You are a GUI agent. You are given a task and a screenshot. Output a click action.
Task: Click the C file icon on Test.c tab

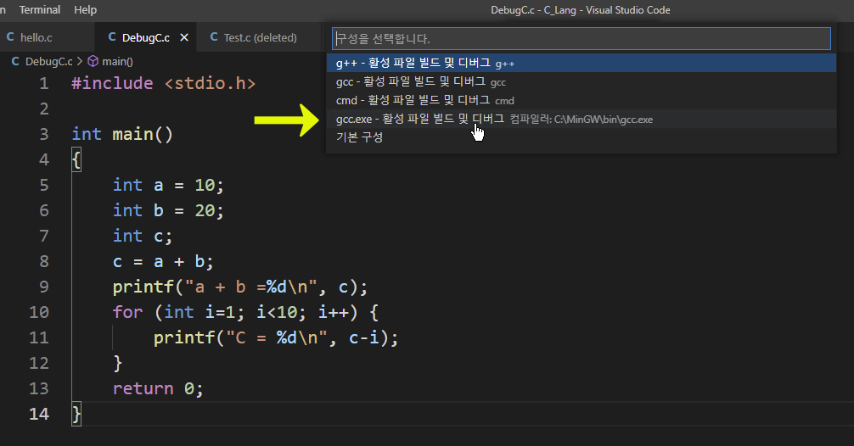coord(214,37)
